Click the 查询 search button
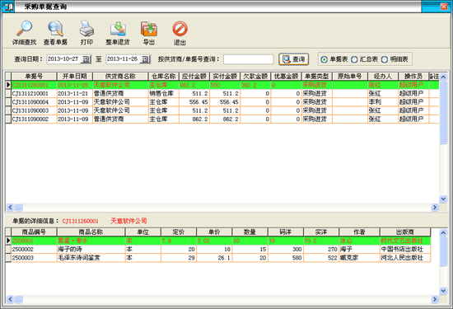 pyautogui.click(x=293, y=59)
